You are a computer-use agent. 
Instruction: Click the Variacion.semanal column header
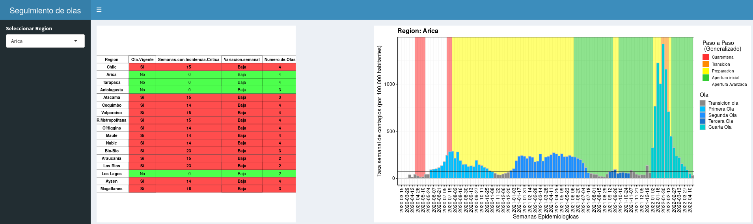(242, 59)
